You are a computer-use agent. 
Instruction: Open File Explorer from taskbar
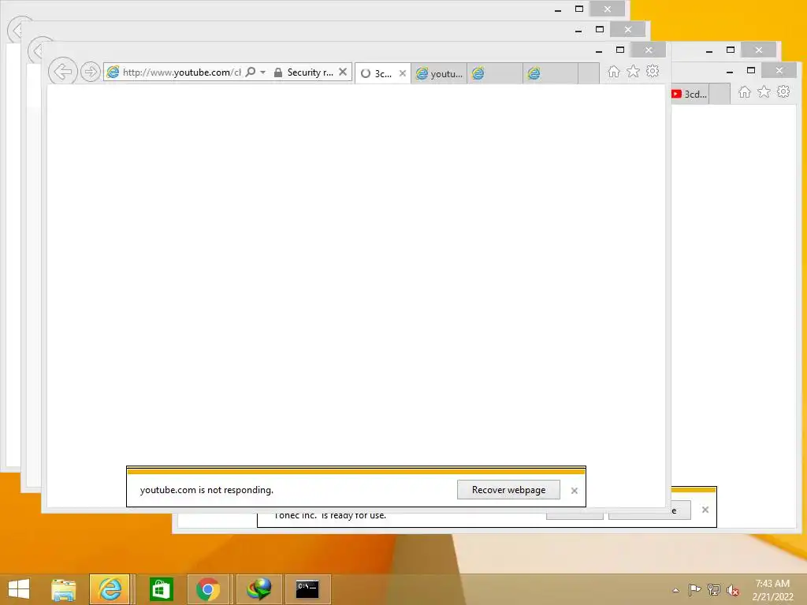(x=63, y=589)
